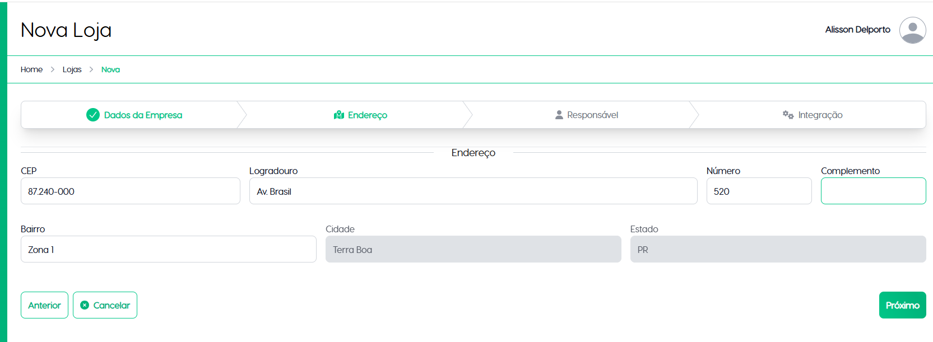Focus the empty Complemento field
Viewport: 933px width, 342px height.
coord(873,191)
